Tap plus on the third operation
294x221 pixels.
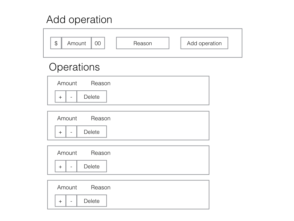click(x=60, y=166)
